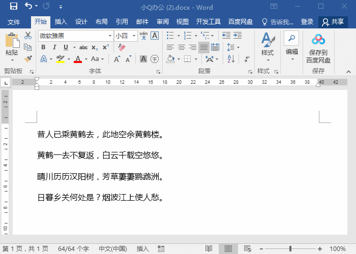This screenshot has height=254, width=356.
Task: Apply character border icon
Action: click(x=155, y=36)
